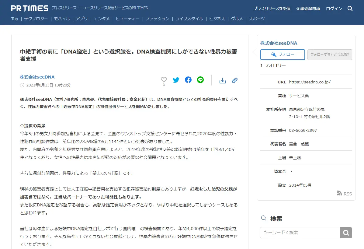
Task: Click the article headline about DNA鑑定
Action: 129,55
